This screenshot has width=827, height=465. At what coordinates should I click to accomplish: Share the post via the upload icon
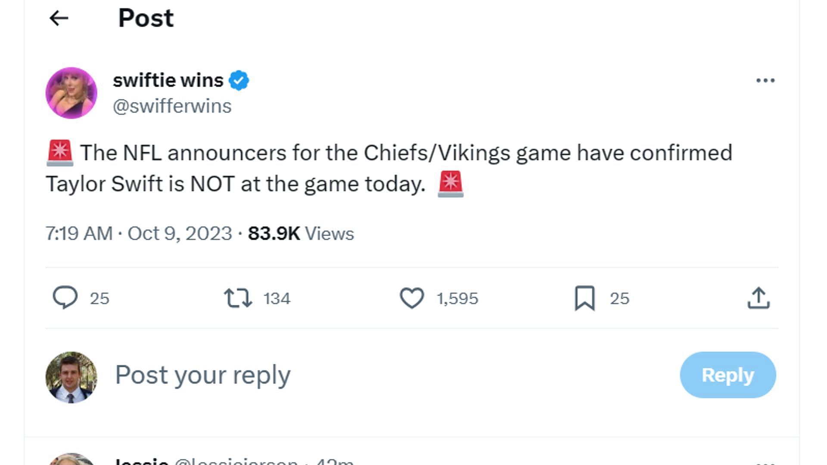tap(759, 298)
